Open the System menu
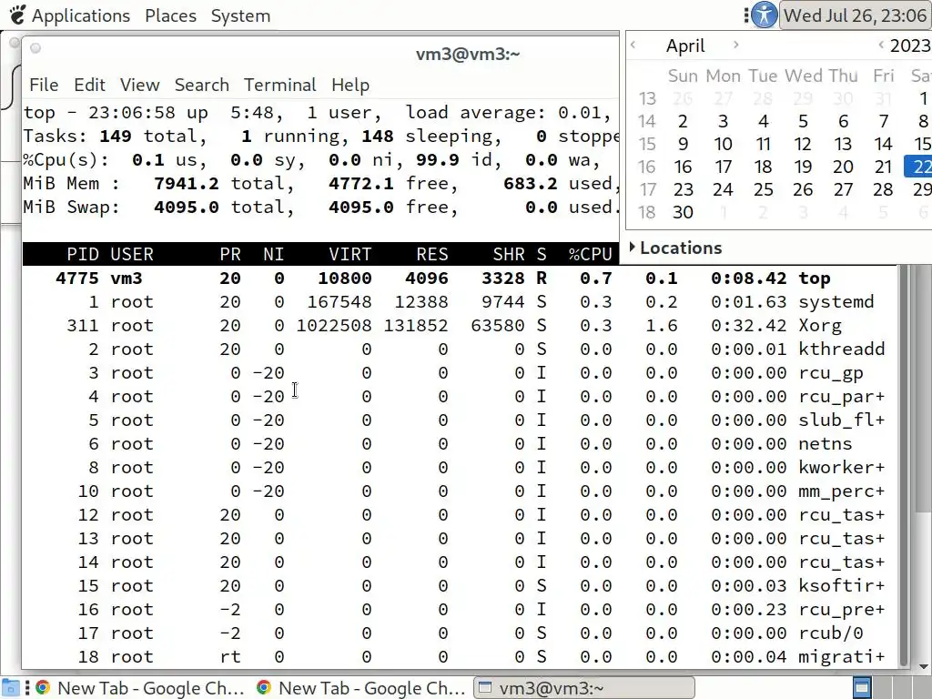Viewport: 932px width, 699px height. pyautogui.click(x=240, y=15)
